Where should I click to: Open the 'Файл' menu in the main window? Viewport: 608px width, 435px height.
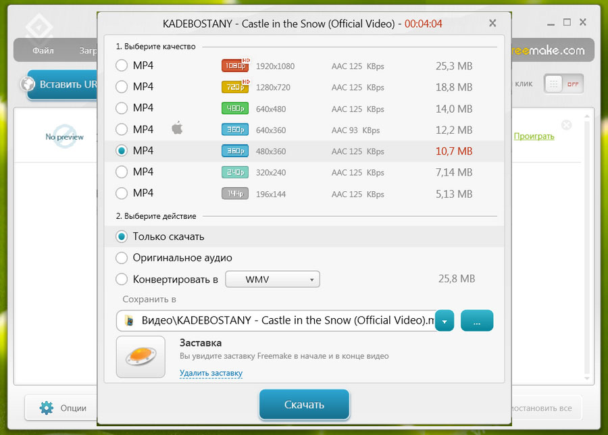pos(43,51)
